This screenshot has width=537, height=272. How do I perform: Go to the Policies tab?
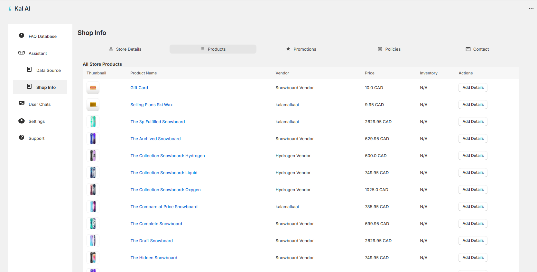pos(389,49)
